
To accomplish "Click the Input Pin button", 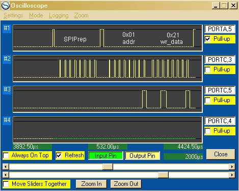I will click(105, 156).
